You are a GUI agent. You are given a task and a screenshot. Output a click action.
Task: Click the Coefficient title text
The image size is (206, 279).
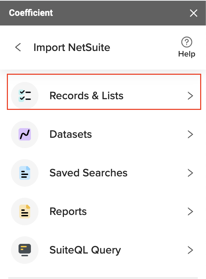(31, 13)
